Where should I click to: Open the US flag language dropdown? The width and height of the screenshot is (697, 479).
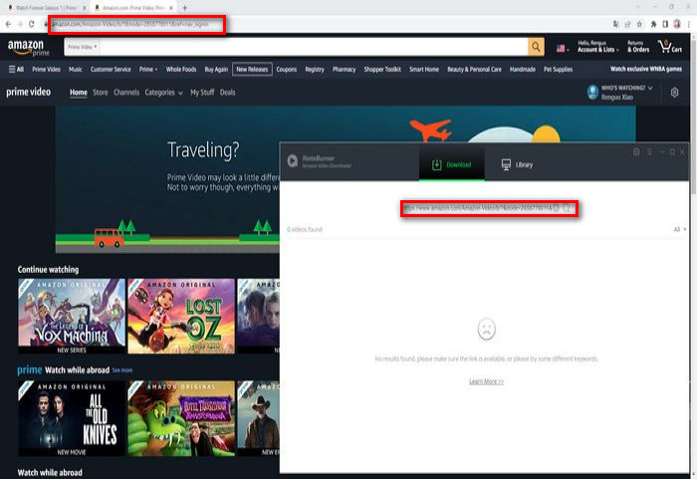[x=563, y=49]
